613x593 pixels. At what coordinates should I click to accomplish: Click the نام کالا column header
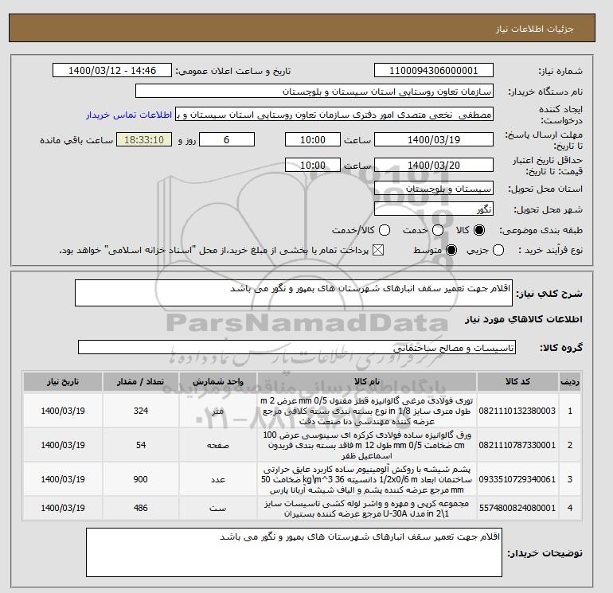pos(367,381)
